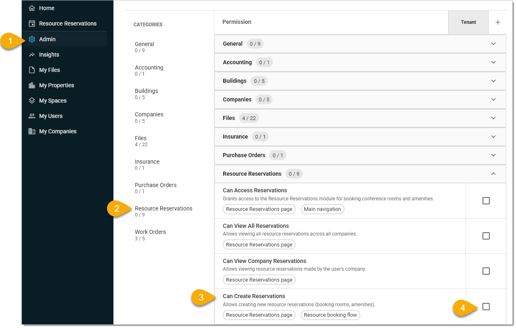Click the Resource booking flow tag

point(330,315)
